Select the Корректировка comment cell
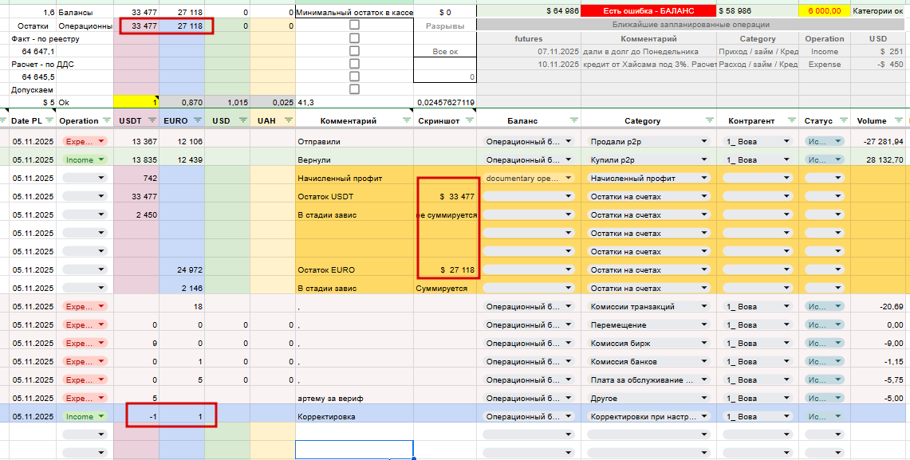This screenshot has width=910, height=460. [354, 416]
